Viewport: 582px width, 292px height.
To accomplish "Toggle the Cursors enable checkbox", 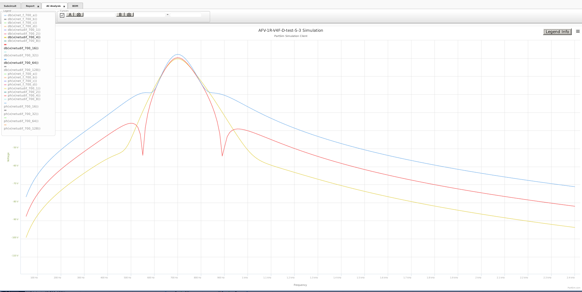I will [62, 15].
